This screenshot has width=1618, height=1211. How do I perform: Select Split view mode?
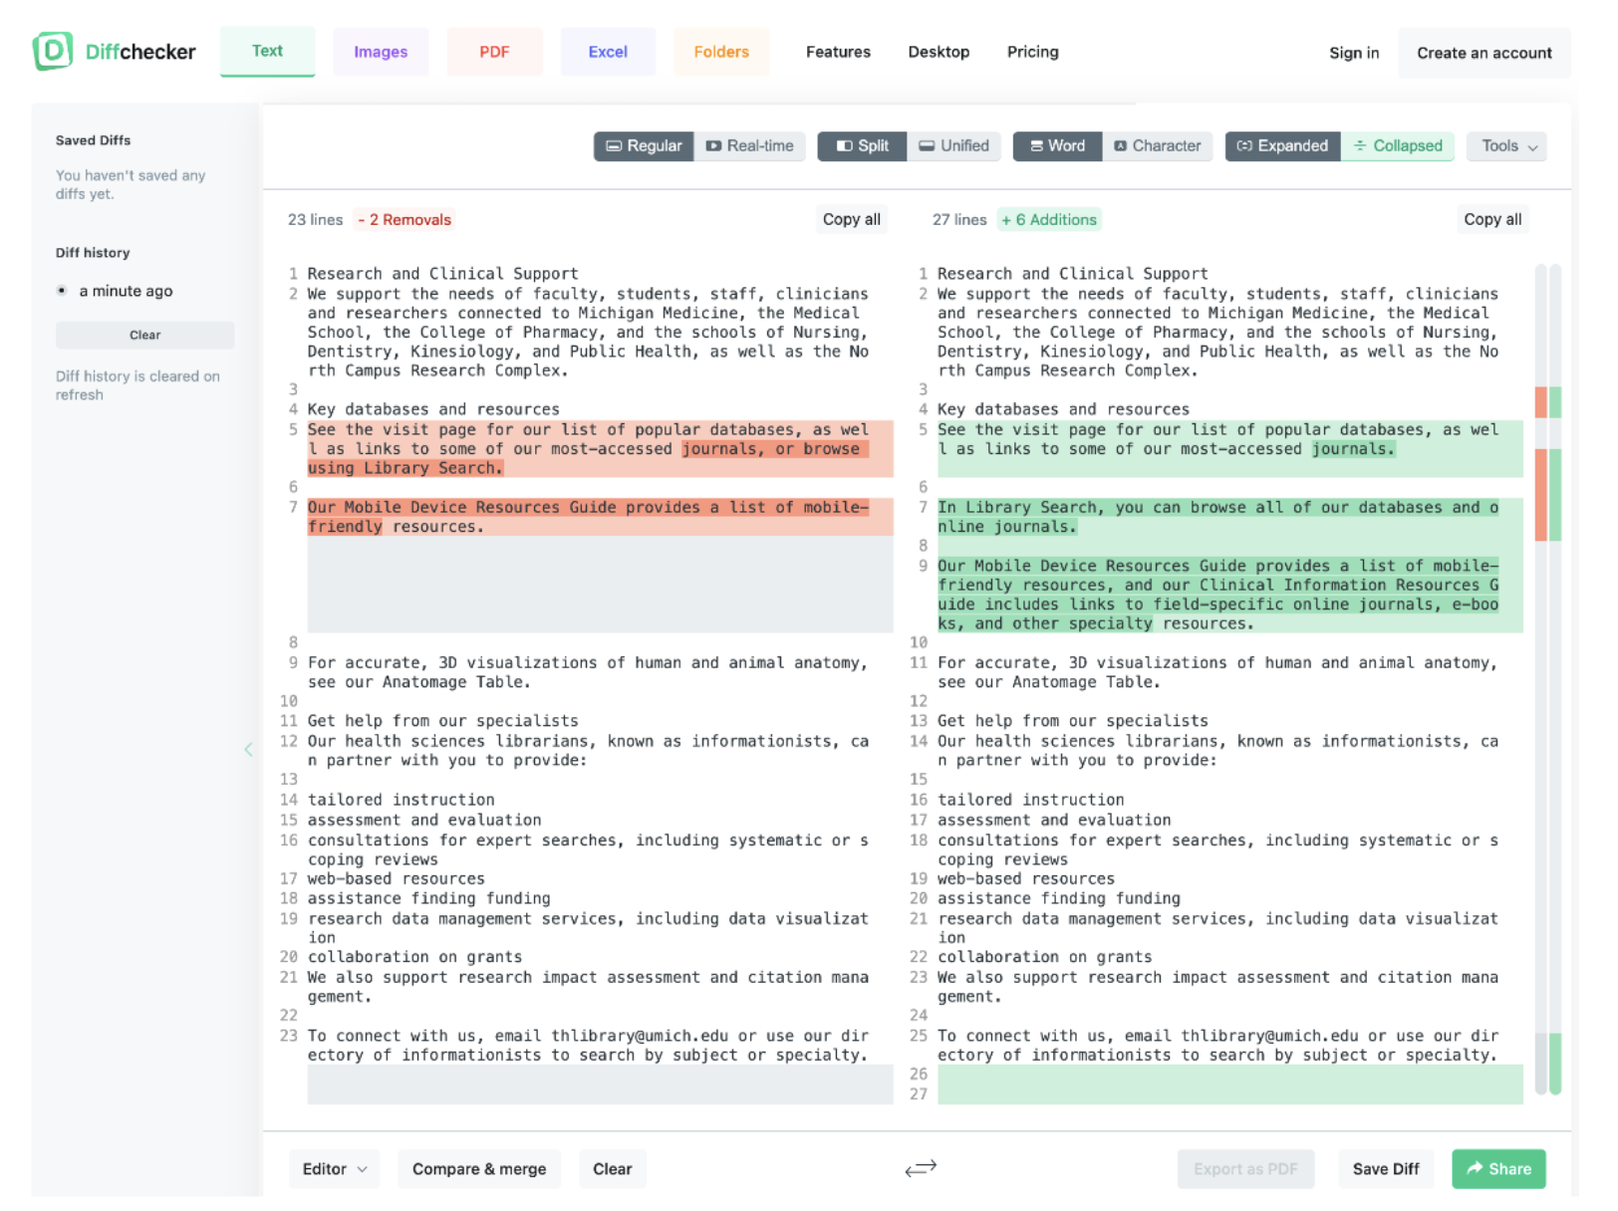pyautogui.click(x=861, y=146)
